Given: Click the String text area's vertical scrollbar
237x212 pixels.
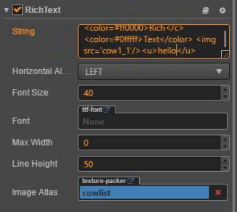Looking at the screenshot, I should coord(225,39).
